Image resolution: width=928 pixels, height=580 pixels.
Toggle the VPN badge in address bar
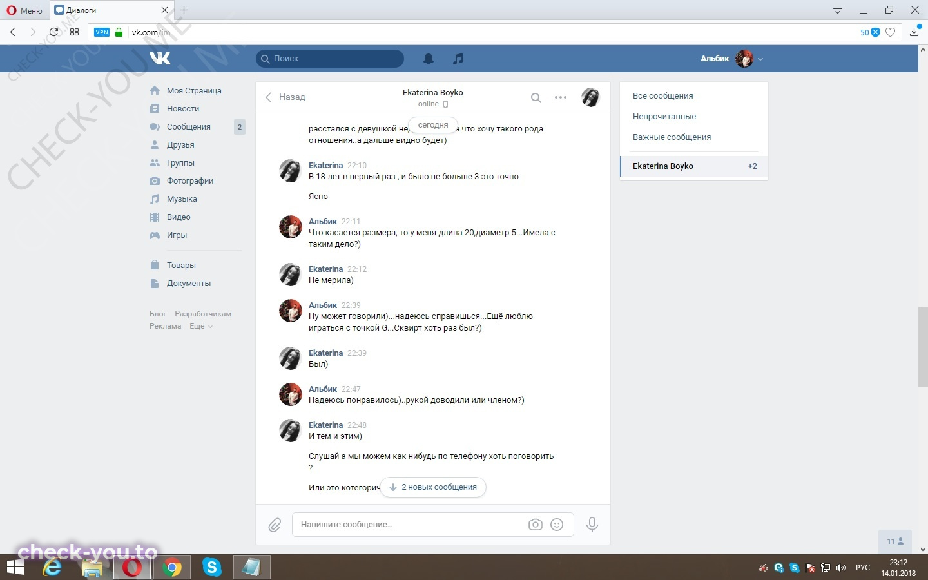tap(102, 32)
